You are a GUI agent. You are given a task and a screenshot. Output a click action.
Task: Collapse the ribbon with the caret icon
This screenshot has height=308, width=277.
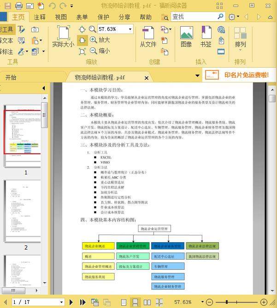270,17
